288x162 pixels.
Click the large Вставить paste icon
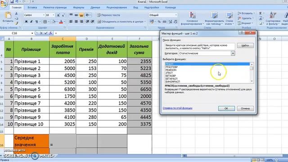click(x=8, y=15)
